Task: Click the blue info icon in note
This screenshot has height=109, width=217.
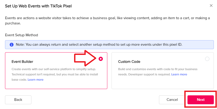Action: pos(12,45)
